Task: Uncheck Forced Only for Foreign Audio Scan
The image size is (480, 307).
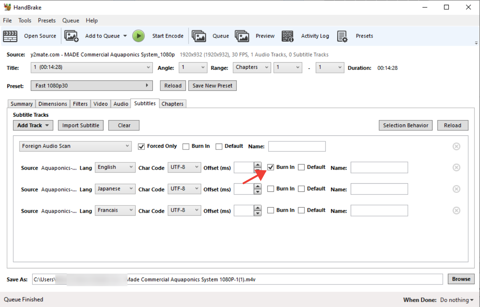Action: click(x=141, y=147)
